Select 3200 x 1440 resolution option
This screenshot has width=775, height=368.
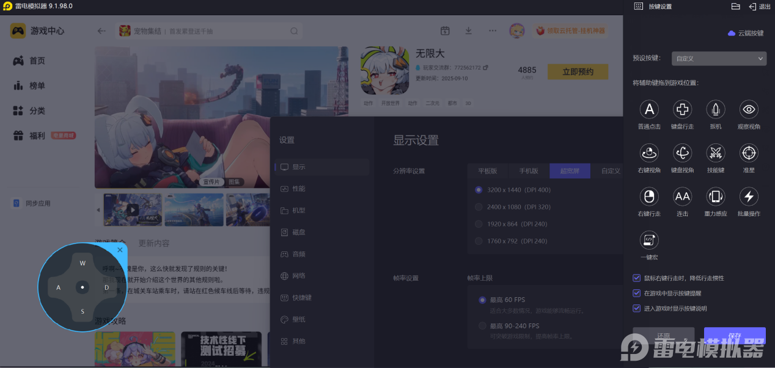pos(479,190)
